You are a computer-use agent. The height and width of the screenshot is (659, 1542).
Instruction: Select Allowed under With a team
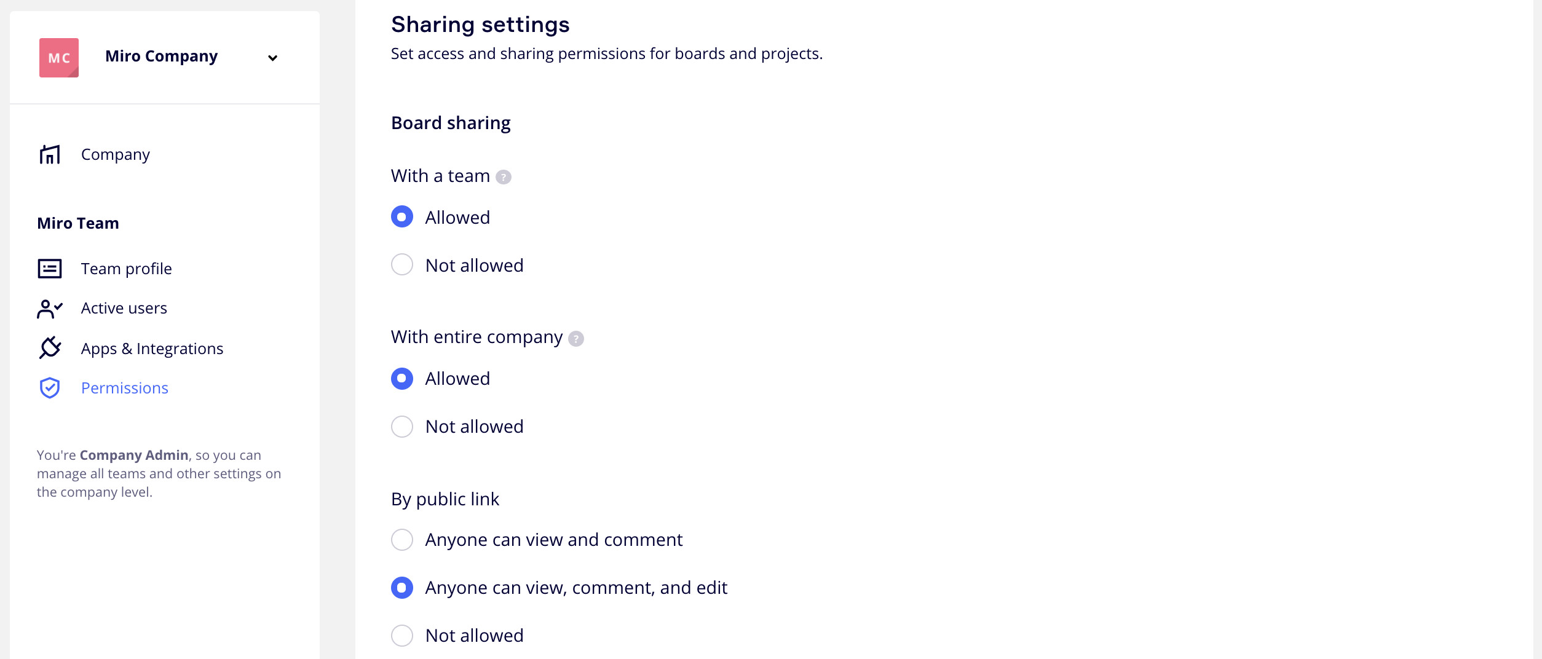(x=402, y=217)
